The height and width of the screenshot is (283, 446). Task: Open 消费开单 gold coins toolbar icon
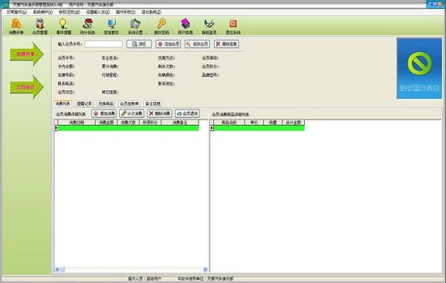pos(16,26)
